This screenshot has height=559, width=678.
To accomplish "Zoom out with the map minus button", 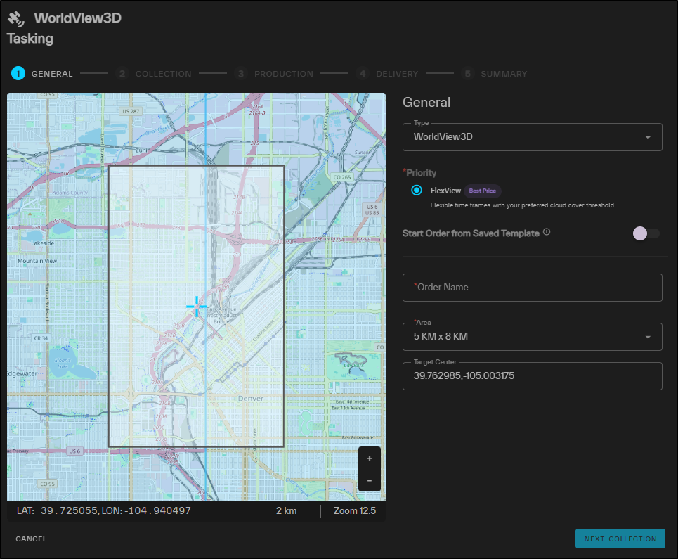I will pos(370,480).
